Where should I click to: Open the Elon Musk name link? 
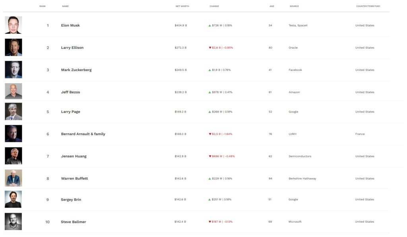pyautogui.click(x=70, y=25)
